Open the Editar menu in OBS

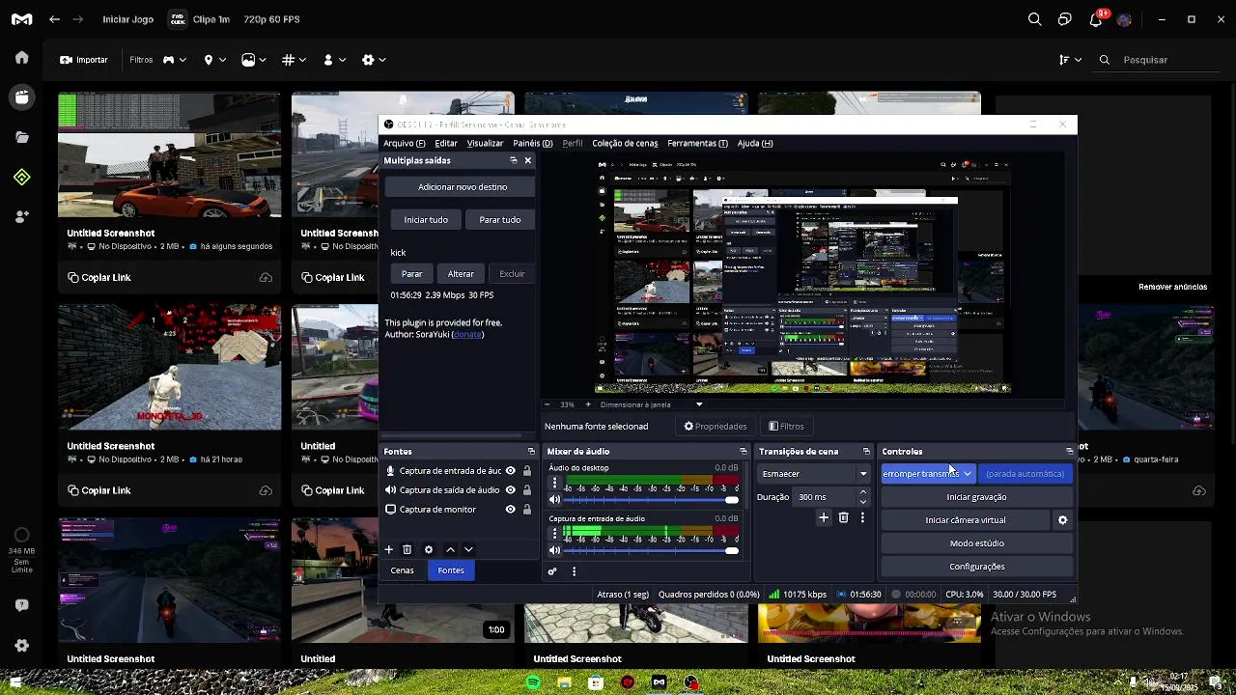click(446, 143)
